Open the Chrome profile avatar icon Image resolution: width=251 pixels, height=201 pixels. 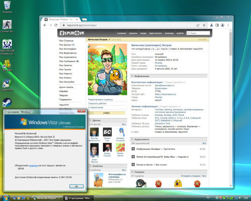tap(222, 25)
